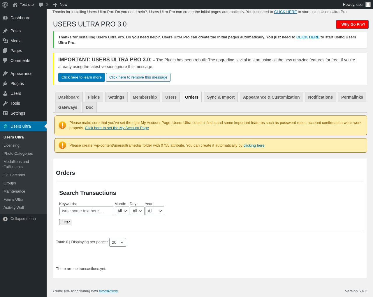Screen dimensions: 373x297
Task: Click warning icon beside usersultramedia folder notice
Action: (62, 145)
